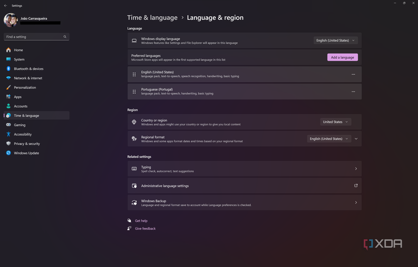Click Time & language breadcrumb link
Image resolution: width=418 pixels, height=267 pixels.
152,18
